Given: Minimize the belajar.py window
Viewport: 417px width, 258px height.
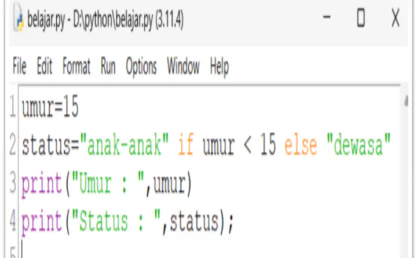Looking at the screenshot, I should tap(327, 17).
